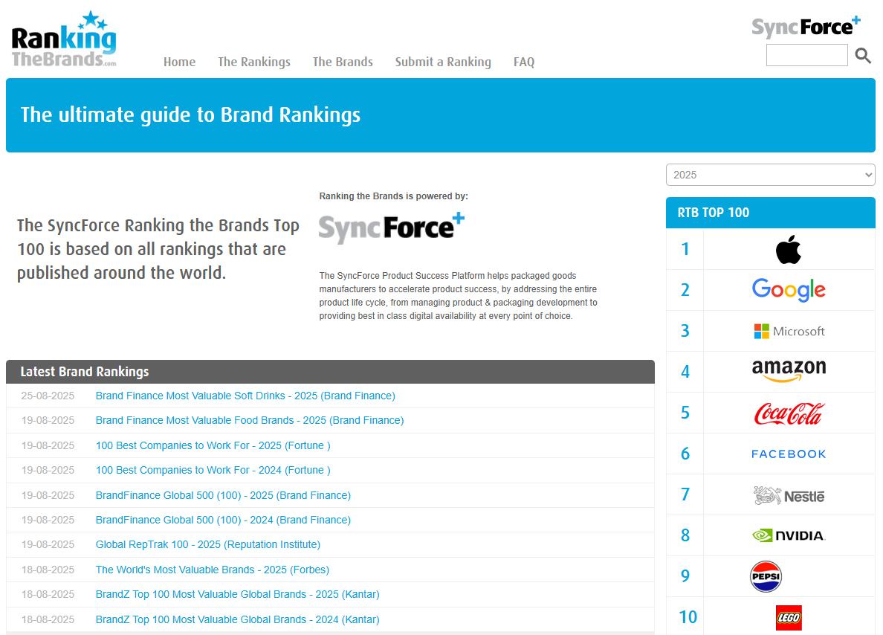Screen dimensions: 883x635
Task: Open the Microsoft brand entry
Action: 789,331
